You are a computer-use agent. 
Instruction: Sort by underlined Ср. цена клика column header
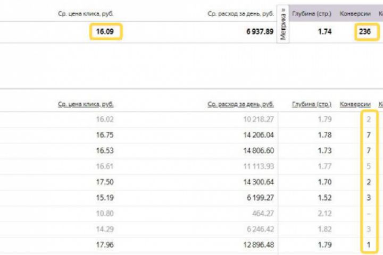point(86,104)
